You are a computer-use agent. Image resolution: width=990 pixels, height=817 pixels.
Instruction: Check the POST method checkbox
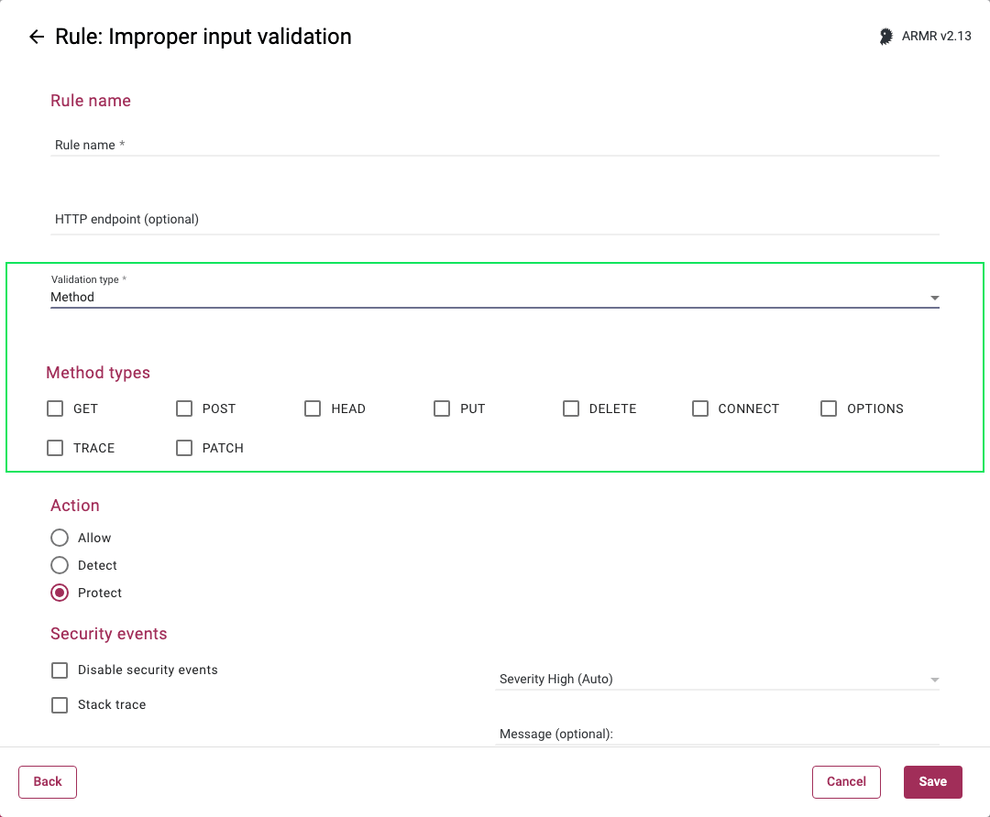(x=183, y=408)
